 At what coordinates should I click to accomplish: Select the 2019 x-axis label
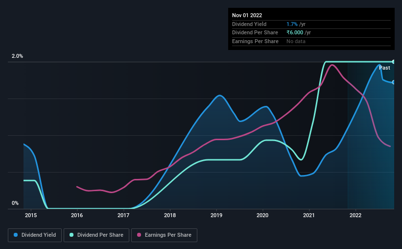pyautogui.click(x=216, y=215)
